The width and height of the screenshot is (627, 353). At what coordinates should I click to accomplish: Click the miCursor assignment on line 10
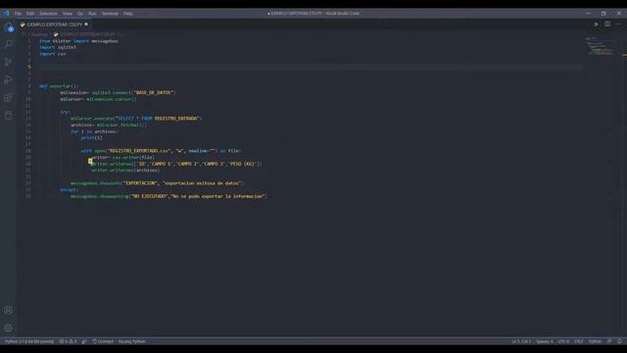(x=98, y=99)
